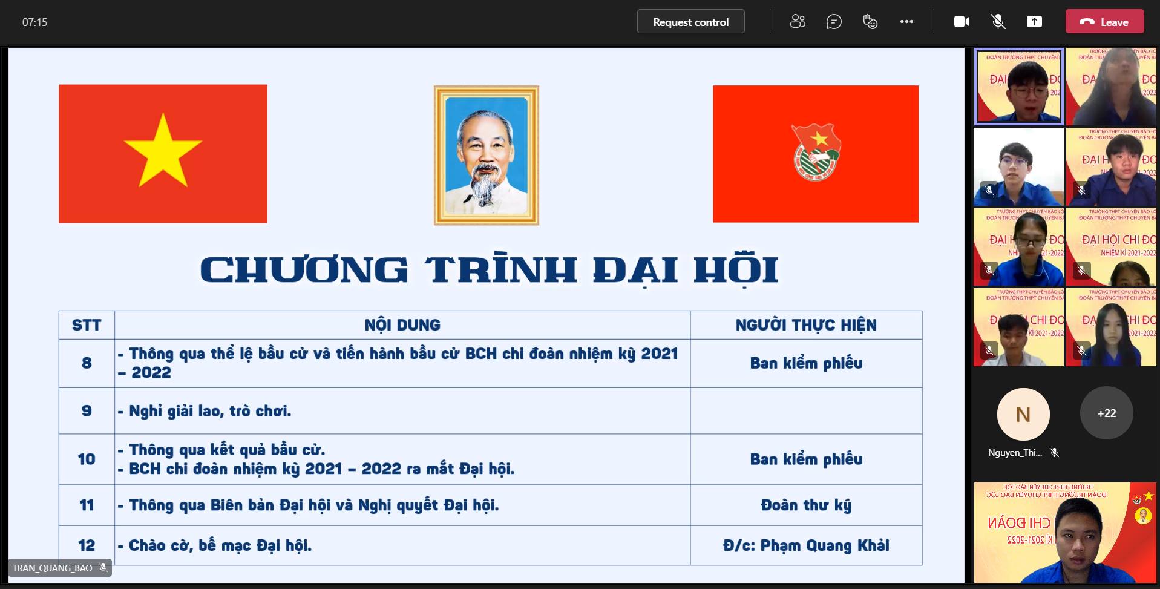Unmute the microphone
Image resolution: width=1160 pixels, height=589 pixels.
click(x=998, y=22)
